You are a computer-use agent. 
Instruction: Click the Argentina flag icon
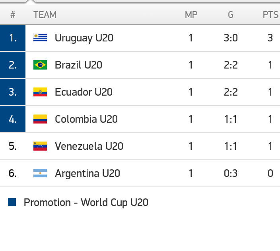pos(40,173)
